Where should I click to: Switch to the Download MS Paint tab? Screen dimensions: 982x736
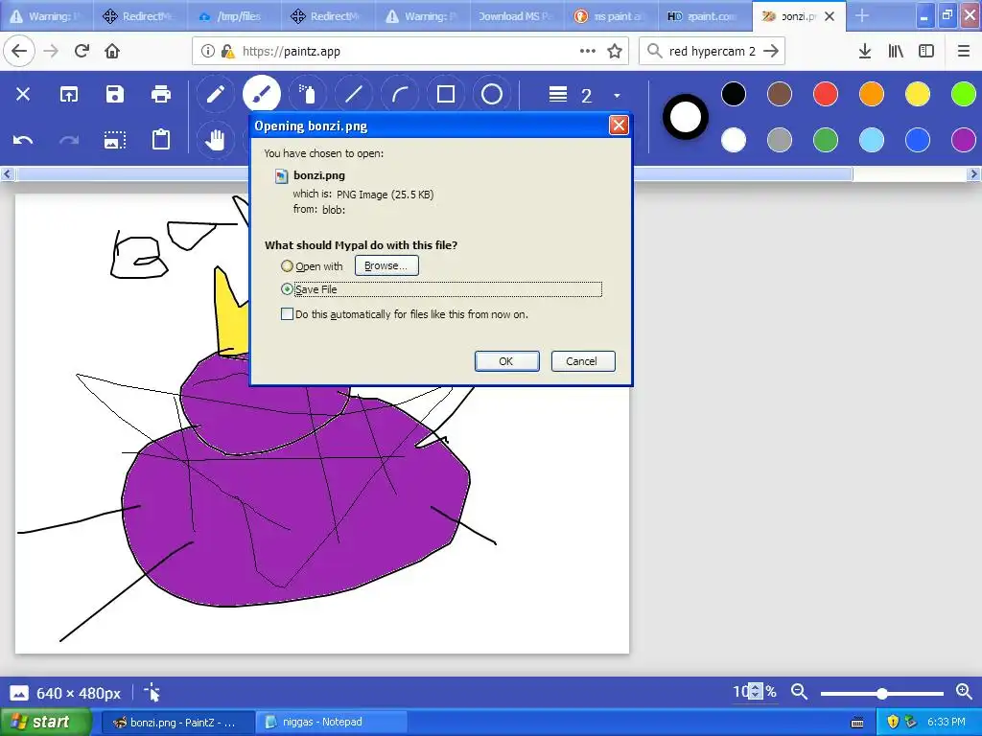click(517, 16)
